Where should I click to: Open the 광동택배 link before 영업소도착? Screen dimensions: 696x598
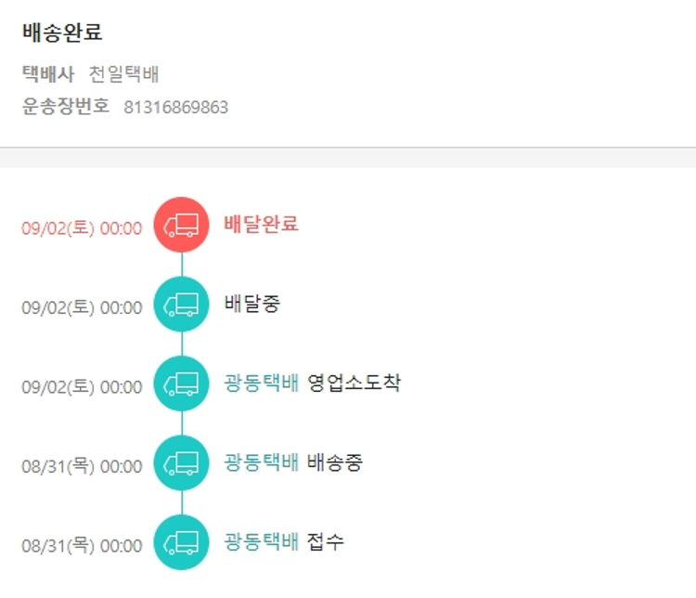(x=261, y=383)
